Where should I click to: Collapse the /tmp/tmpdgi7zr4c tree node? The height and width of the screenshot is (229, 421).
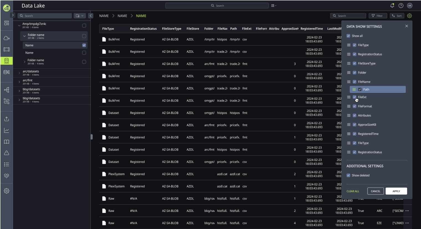click(19, 25)
